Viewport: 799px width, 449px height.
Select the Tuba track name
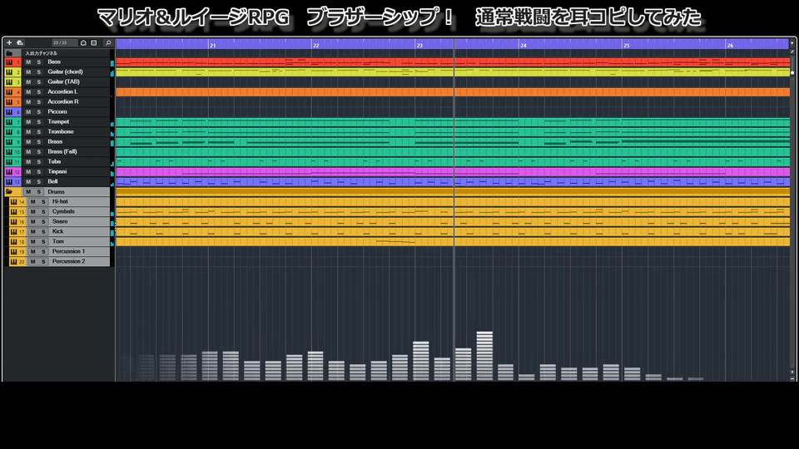pos(54,162)
